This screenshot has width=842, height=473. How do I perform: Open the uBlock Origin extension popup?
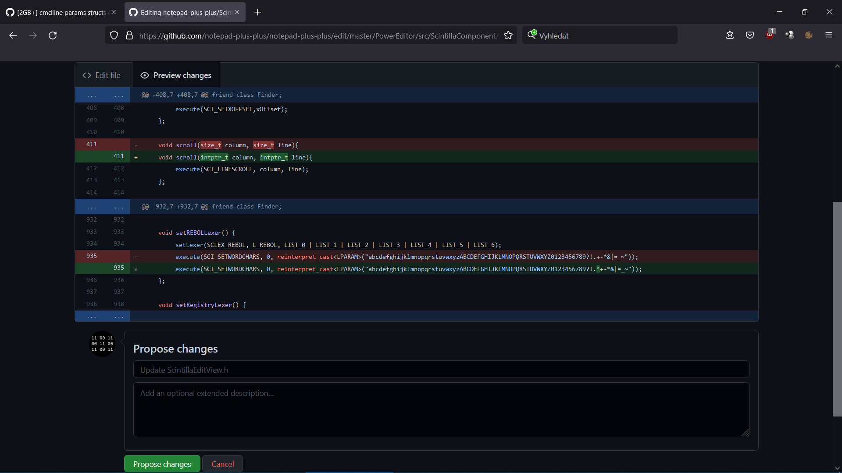pyautogui.click(x=770, y=35)
